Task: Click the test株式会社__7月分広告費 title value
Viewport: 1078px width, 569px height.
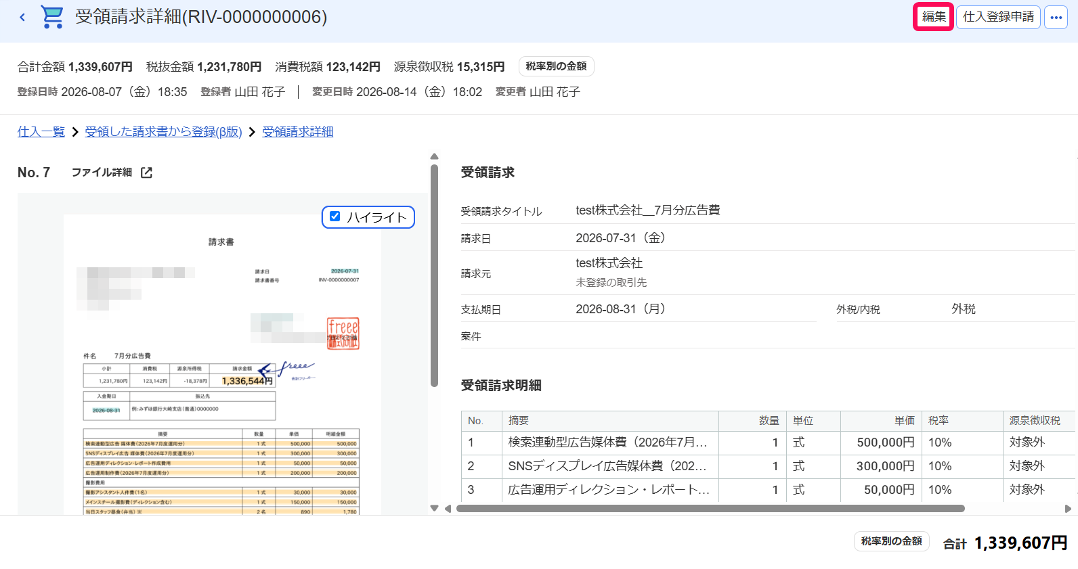Action: point(648,210)
